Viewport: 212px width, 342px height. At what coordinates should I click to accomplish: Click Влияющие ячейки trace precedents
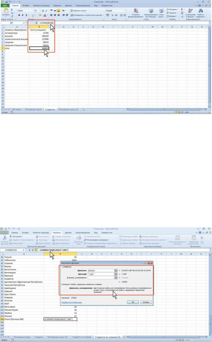click(128, 236)
